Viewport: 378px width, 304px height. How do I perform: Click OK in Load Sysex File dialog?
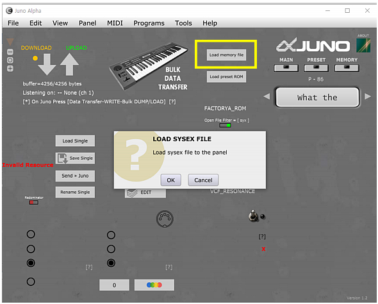coord(171,180)
